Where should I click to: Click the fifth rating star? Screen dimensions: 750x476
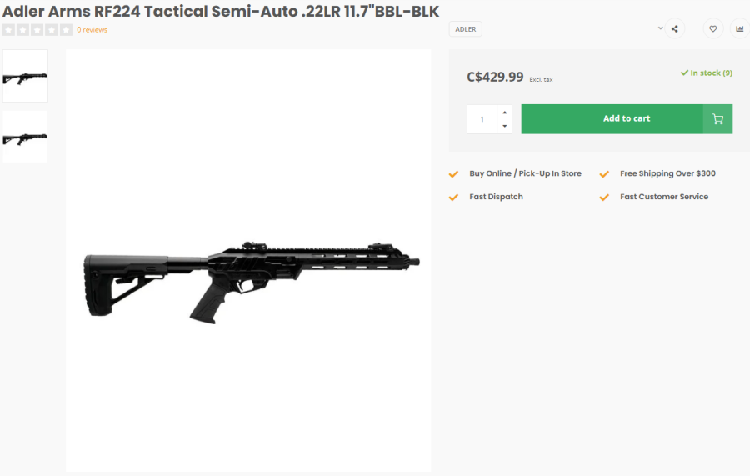pos(67,30)
